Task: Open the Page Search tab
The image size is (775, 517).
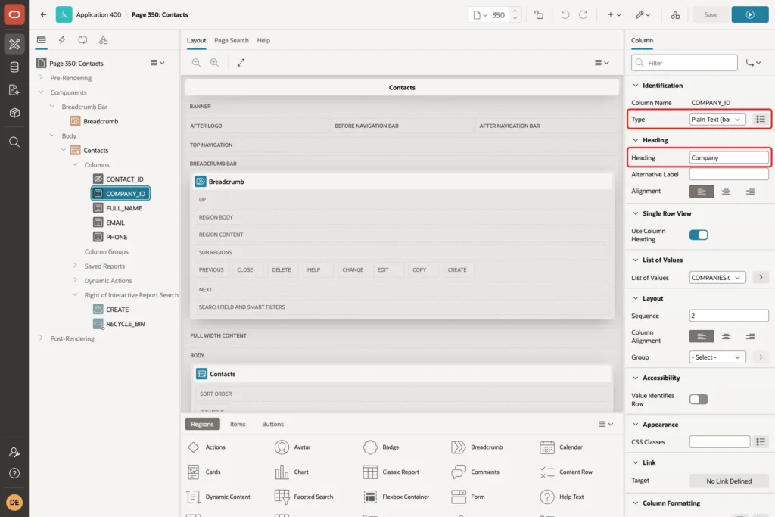Action: tap(232, 41)
